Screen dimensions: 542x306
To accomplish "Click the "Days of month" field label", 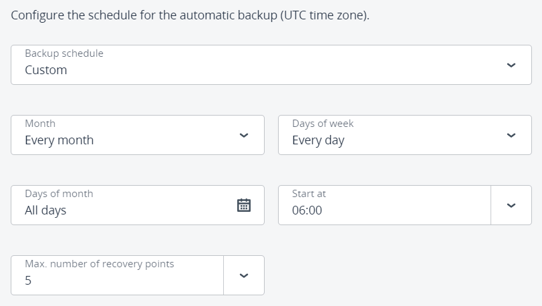I will tap(59, 194).
